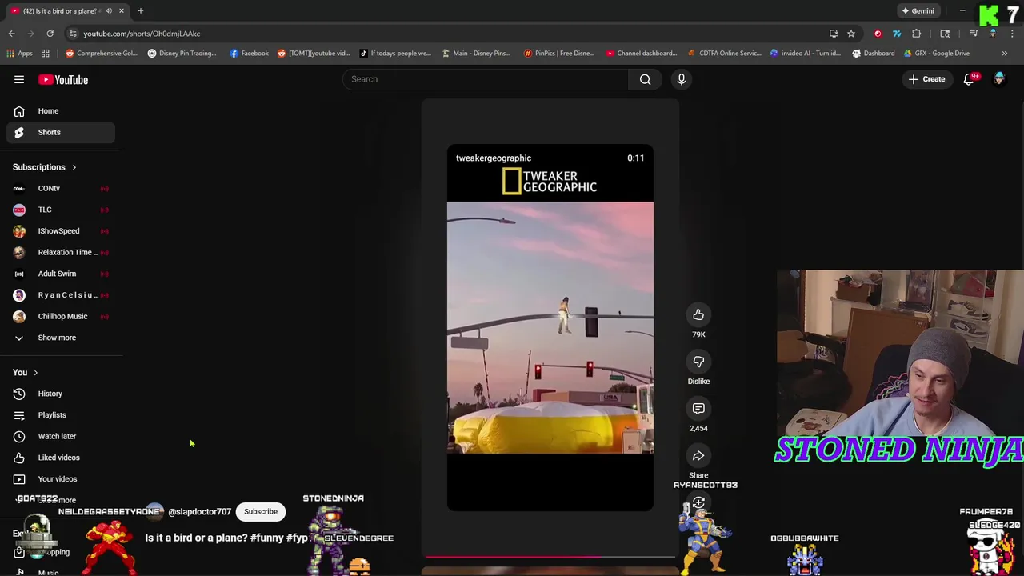Open the @slapdoctor707 channel link
This screenshot has width=1024, height=576.
coord(199,512)
